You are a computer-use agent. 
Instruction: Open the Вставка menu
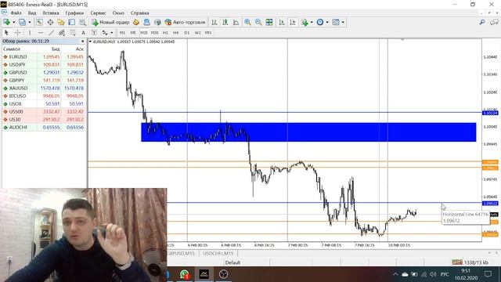51,13
